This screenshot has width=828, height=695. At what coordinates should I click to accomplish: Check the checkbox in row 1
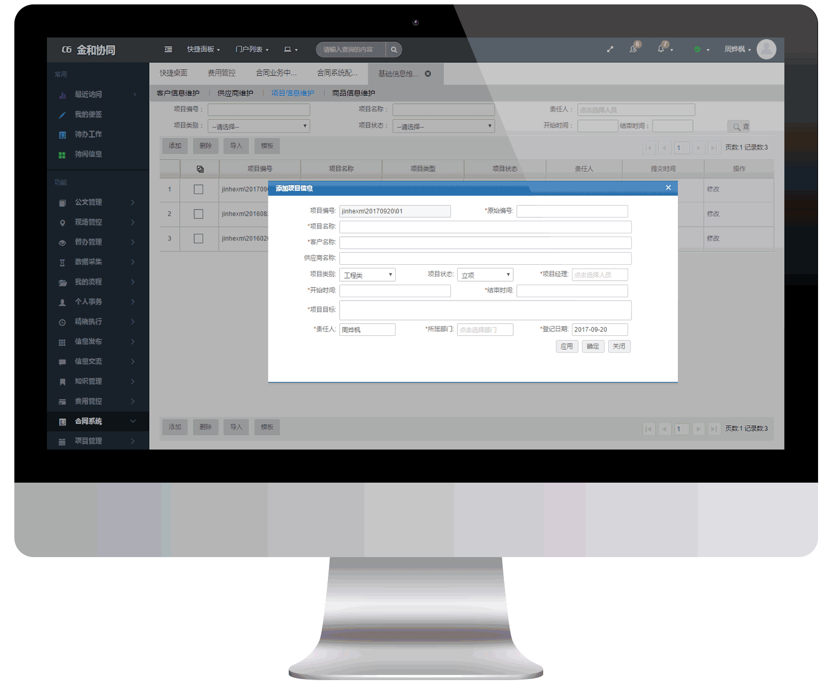coord(199,189)
